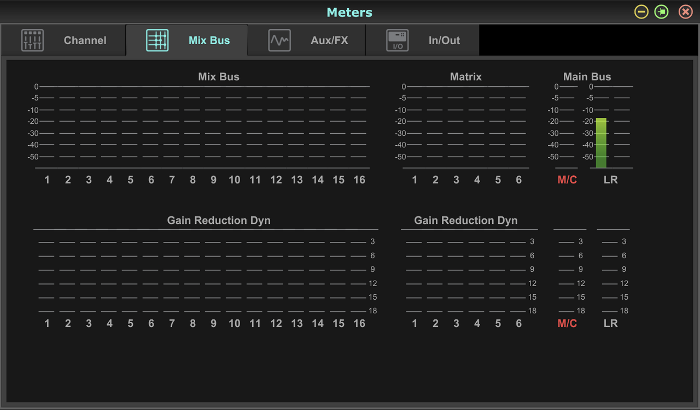The image size is (700, 410).
Task: Click the Channel faders icon
Action: point(32,40)
